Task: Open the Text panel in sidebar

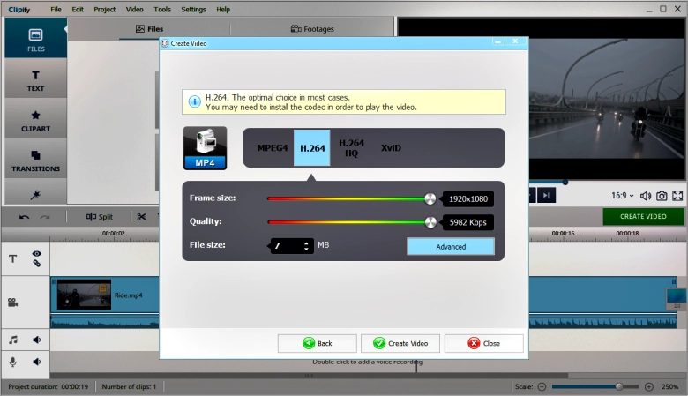Action: pos(35,80)
